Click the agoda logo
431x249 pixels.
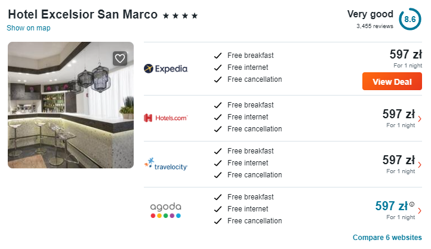166,210
